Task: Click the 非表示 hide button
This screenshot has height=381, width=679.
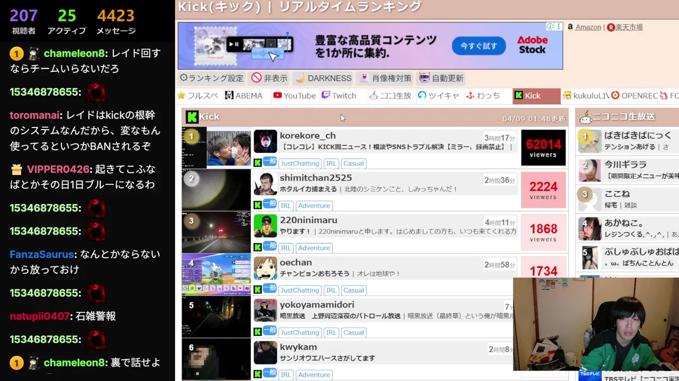Action: 269,78
